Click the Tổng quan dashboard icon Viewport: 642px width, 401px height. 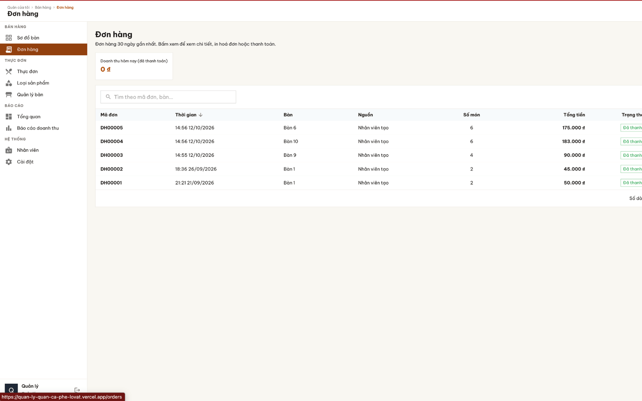point(9,117)
